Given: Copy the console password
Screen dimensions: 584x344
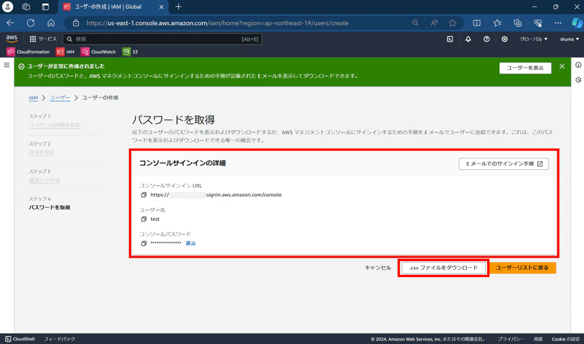Looking at the screenshot, I should point(144,243).
